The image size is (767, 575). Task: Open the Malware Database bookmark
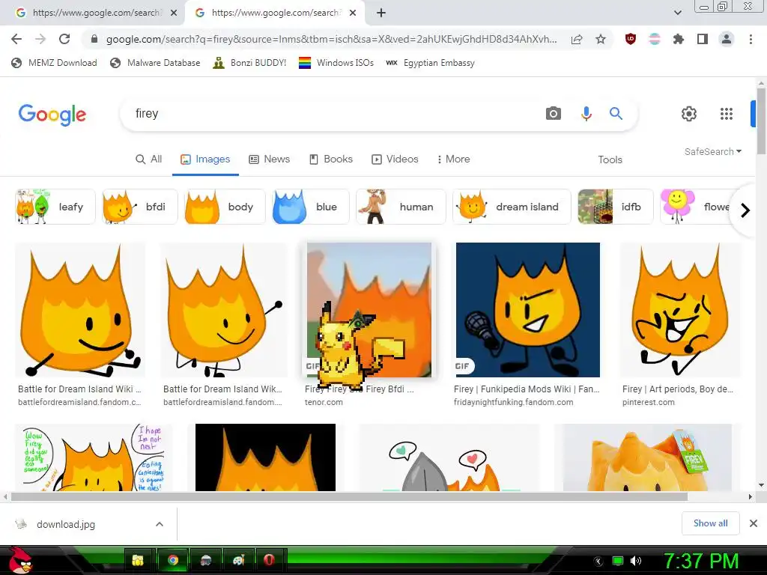(x=155, y=63)
